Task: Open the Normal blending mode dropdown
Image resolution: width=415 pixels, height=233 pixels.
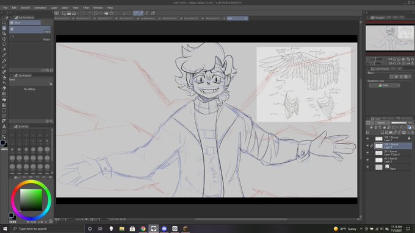Action: pyautogui.click(x=383, y=123)
